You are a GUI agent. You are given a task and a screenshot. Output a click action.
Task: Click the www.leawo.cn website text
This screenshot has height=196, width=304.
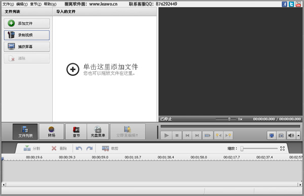(x=103, y=4)
